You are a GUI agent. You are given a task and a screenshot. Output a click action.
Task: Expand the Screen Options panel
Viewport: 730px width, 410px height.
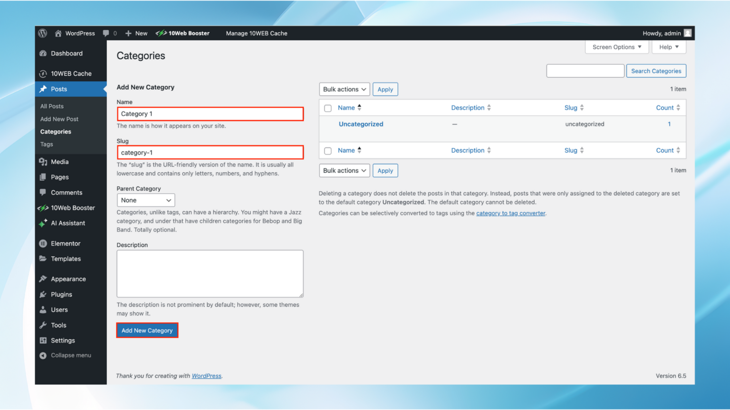(x=616, y=47)
